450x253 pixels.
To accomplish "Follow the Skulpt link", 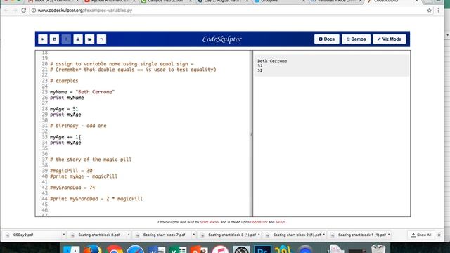I will (x=281, y=222).
